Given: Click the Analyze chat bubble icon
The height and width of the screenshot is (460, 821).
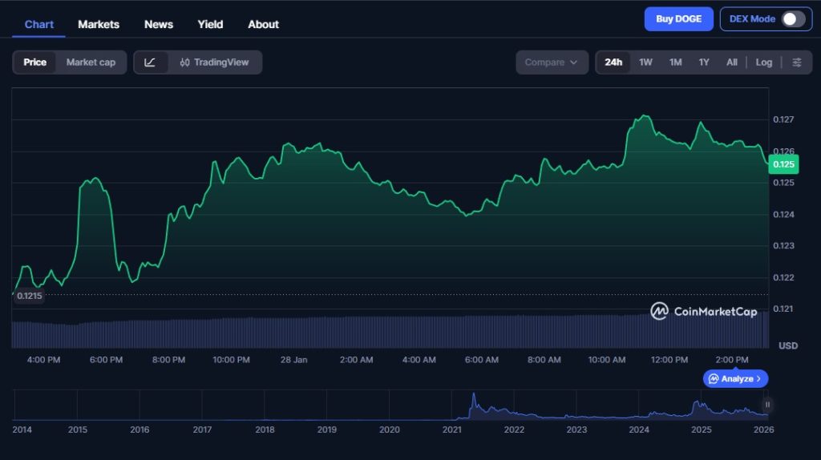Looking at the screenshot, I should click(x=714, y=378).
